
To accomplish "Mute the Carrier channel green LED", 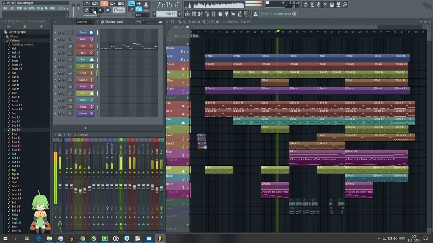I will (x=55, y=113).
